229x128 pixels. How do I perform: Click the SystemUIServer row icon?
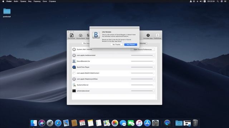[74, 85]
